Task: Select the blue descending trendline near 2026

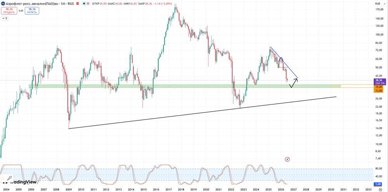Action: 284,62
